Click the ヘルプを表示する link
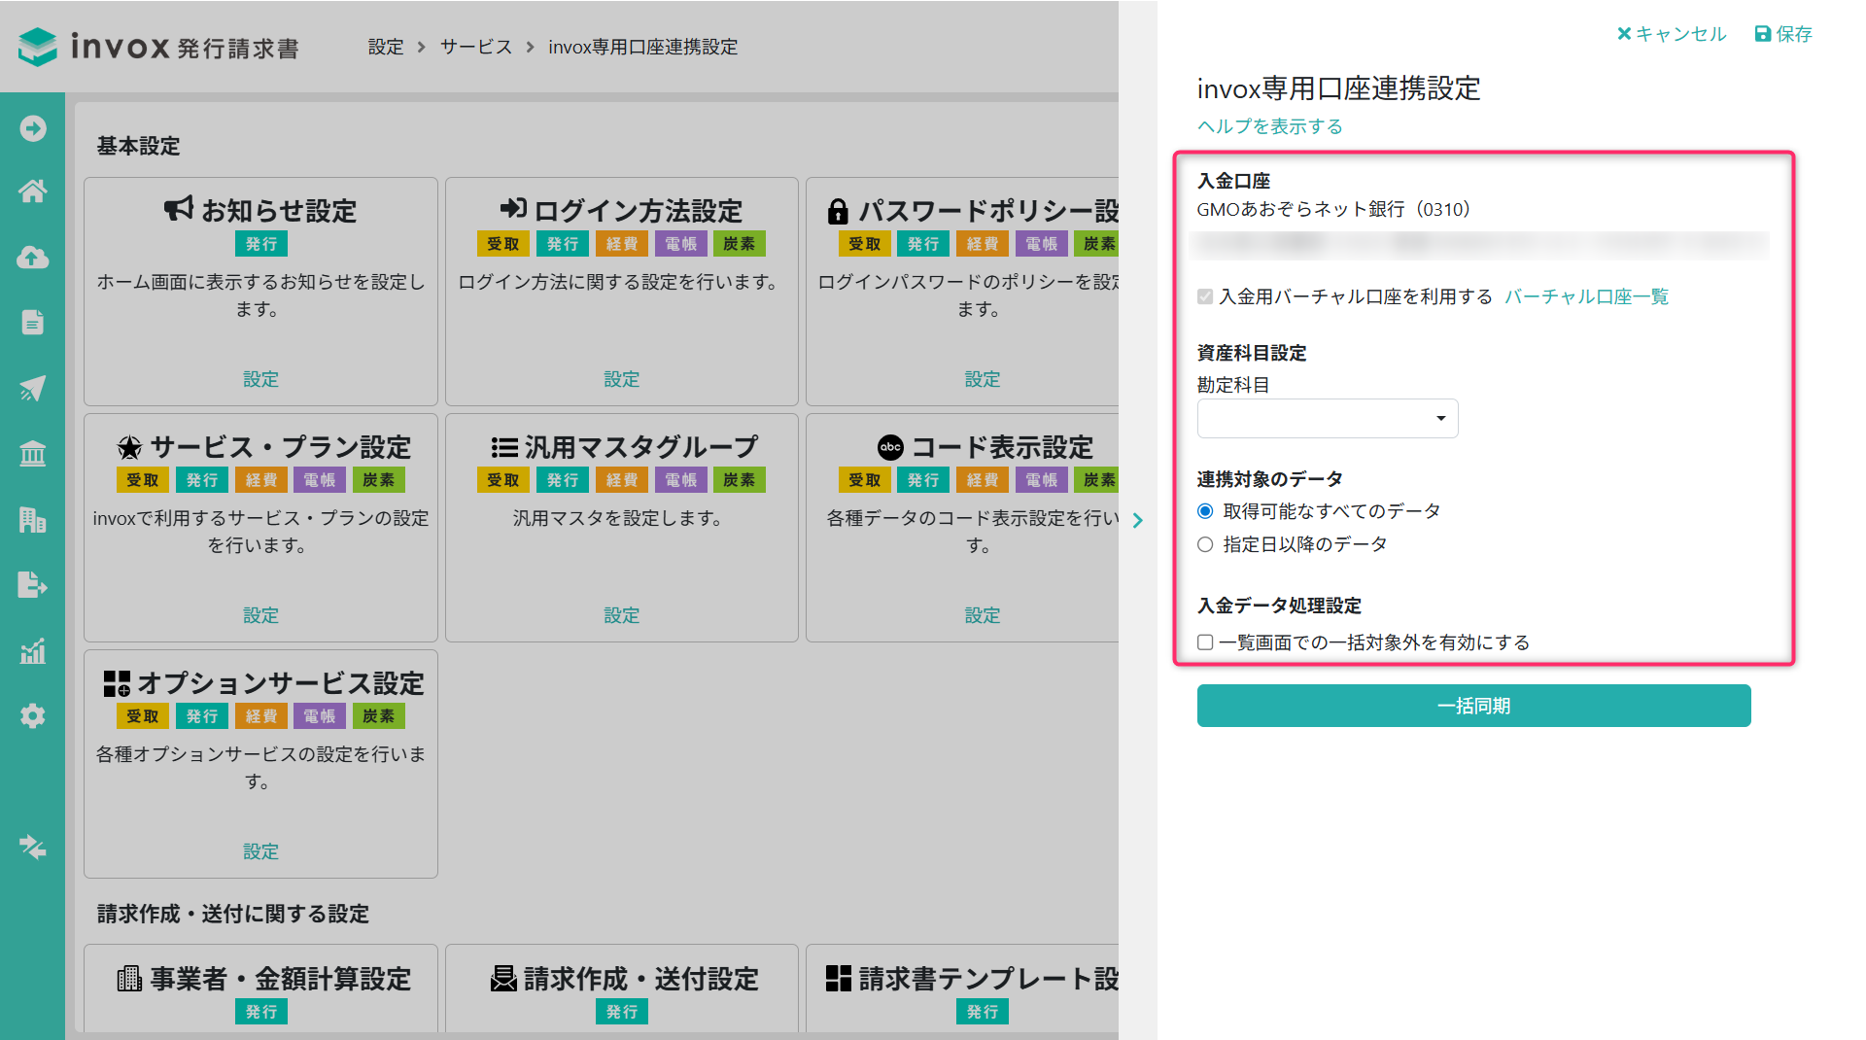Image resolution: width=1866 pixels, height=1040 pixels. point(1269,126)
